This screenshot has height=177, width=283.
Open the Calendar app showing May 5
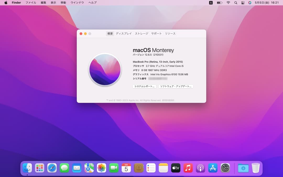tap(126, 168)
